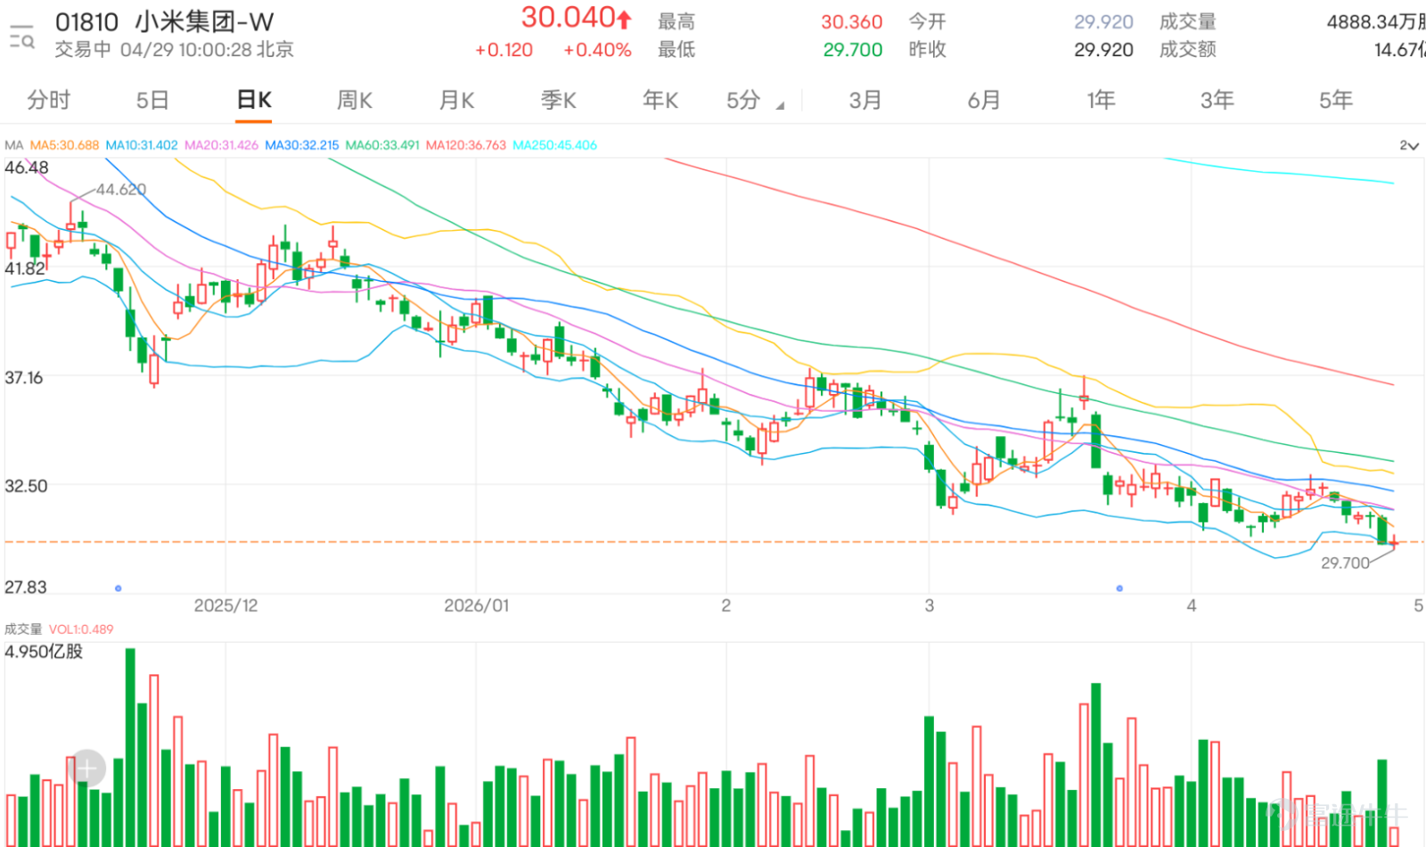This screenshot has height=847, width=1426.
Task: Click the day high value 30.360
Action: coord(852,21)
